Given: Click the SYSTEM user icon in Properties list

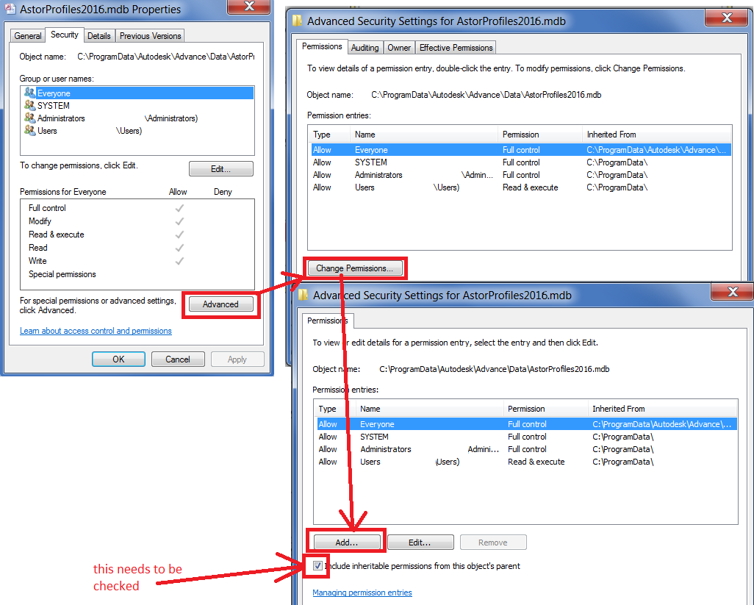Looking at the screenshot, I should point(30,105).
